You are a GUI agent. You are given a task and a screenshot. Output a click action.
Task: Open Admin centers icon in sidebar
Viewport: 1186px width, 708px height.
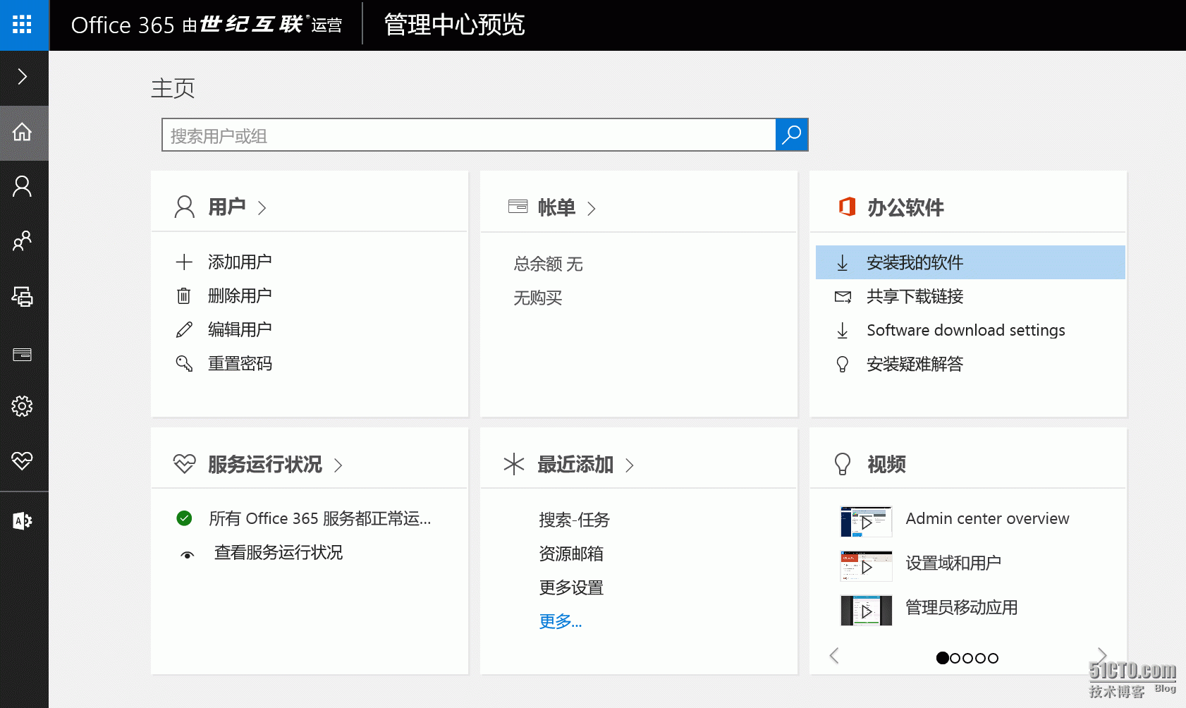tap(22, 520)
